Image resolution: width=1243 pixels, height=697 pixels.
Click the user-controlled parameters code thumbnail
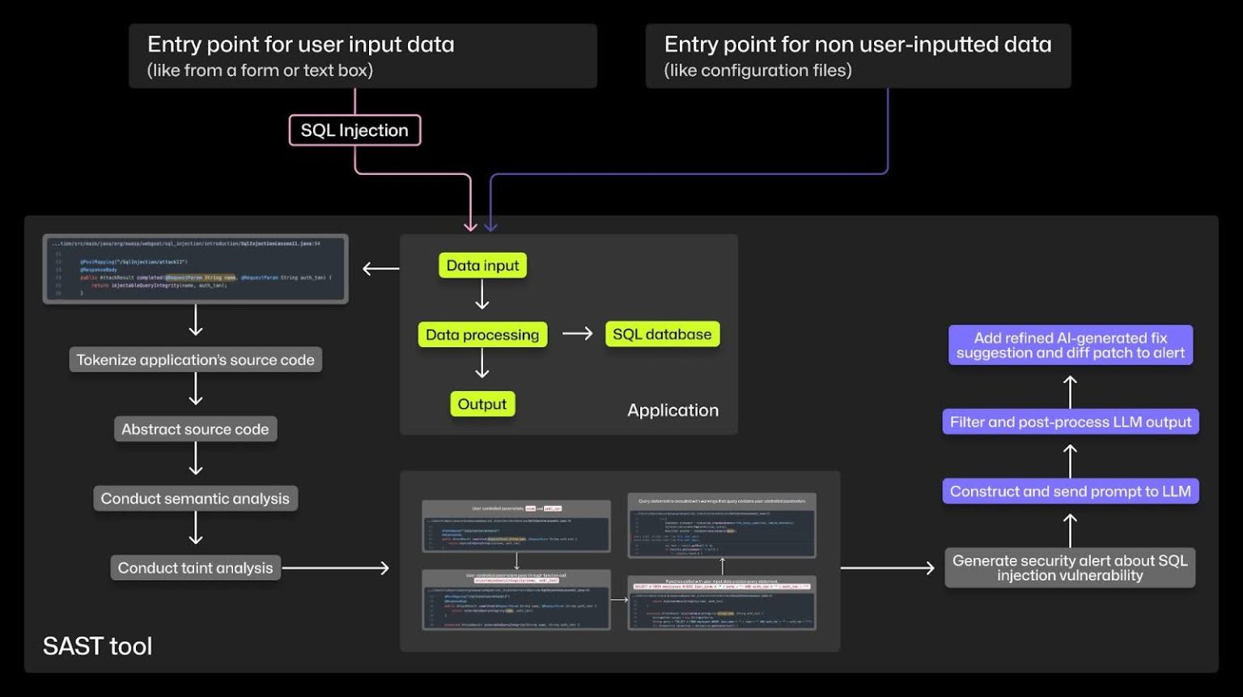pyautogui.click(x=515, y=528)
